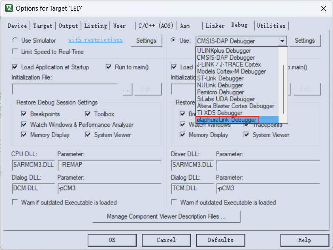Collapse the CMSIS-DAP Debugger dropdown arrow
Image resolution: width=333 pixels, height=250 pixels.
282,41
